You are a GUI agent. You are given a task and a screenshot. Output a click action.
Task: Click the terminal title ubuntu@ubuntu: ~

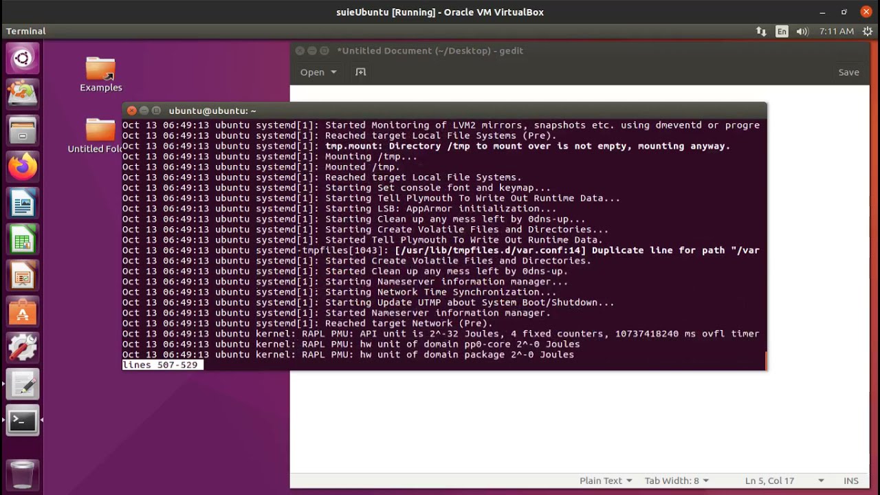click(x=212, y=111)
